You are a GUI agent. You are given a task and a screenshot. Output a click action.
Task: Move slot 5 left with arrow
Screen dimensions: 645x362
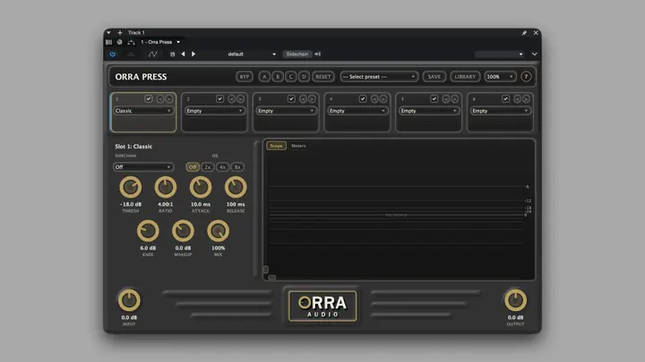[446, 99]
